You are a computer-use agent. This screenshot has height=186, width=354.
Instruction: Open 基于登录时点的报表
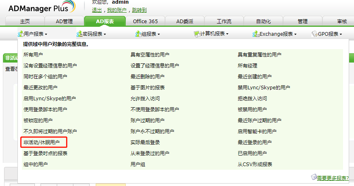[45, 153]
